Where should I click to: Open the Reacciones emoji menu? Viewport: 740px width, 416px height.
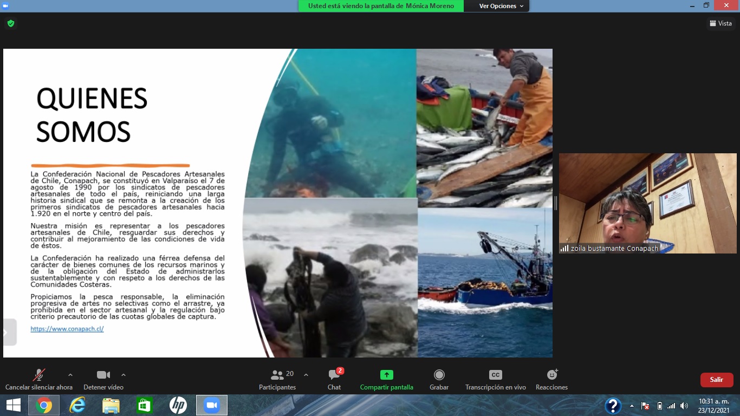(x=552, y=379)
